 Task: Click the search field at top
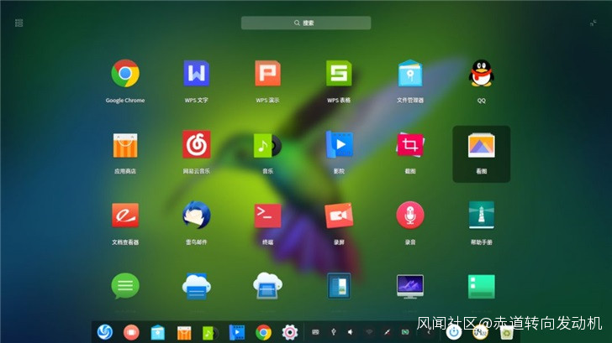click(306, 23)
